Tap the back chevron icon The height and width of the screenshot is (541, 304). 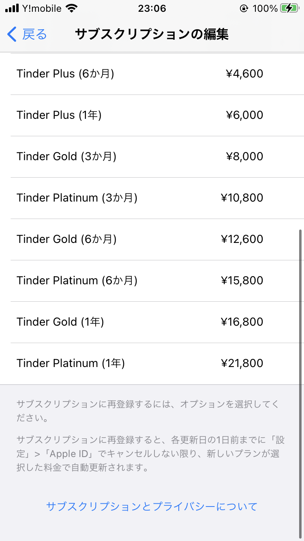[x=12, y=34]
